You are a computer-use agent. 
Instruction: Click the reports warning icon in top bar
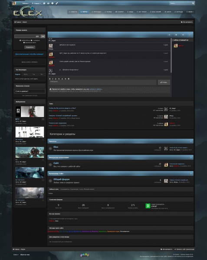[53, 3]
